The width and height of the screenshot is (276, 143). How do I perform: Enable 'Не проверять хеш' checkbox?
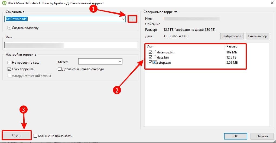click(x=9, y=62)
